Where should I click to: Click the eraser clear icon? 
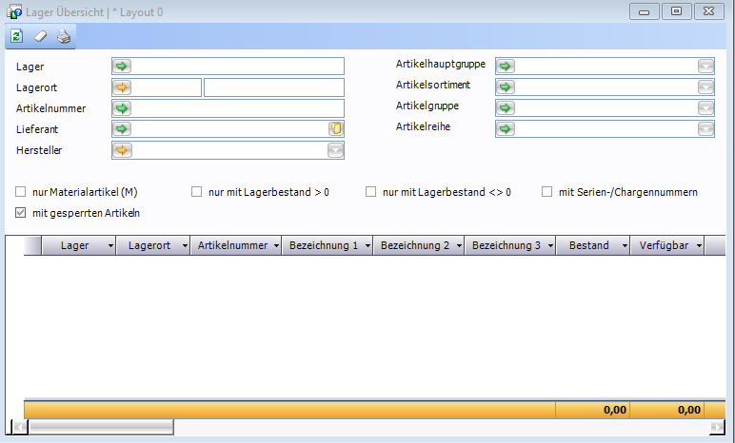coord(40,37)
